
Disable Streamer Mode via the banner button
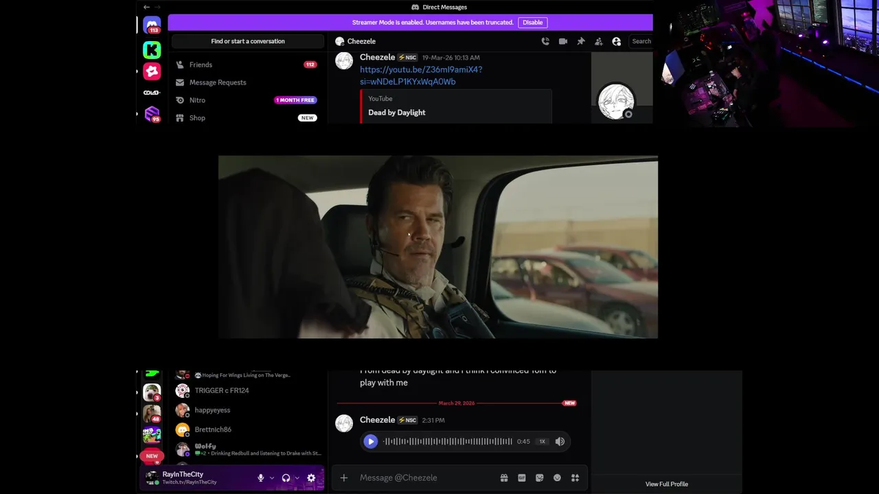point(533,23)
